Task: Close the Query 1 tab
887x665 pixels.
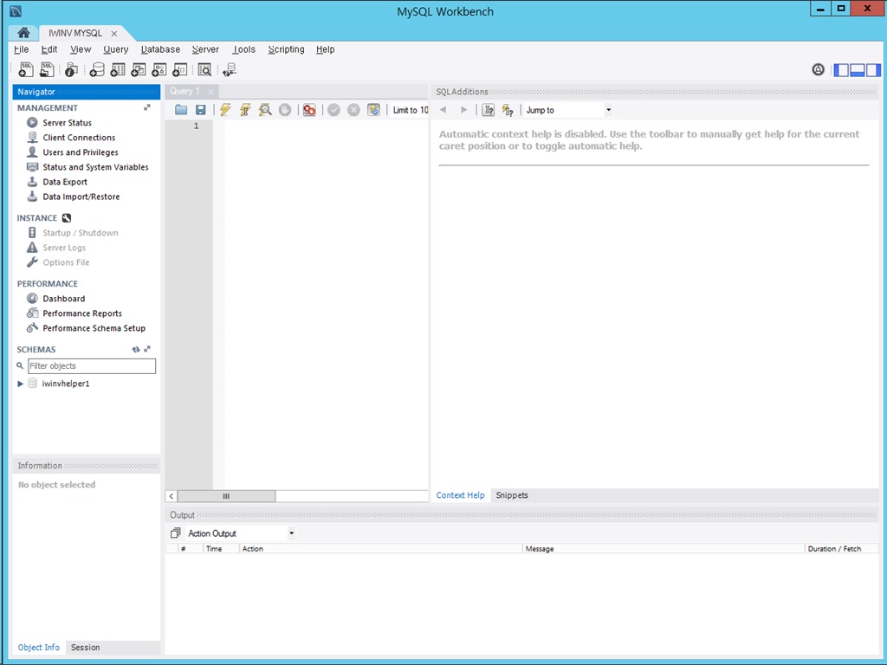Action: tap(211, 92)
